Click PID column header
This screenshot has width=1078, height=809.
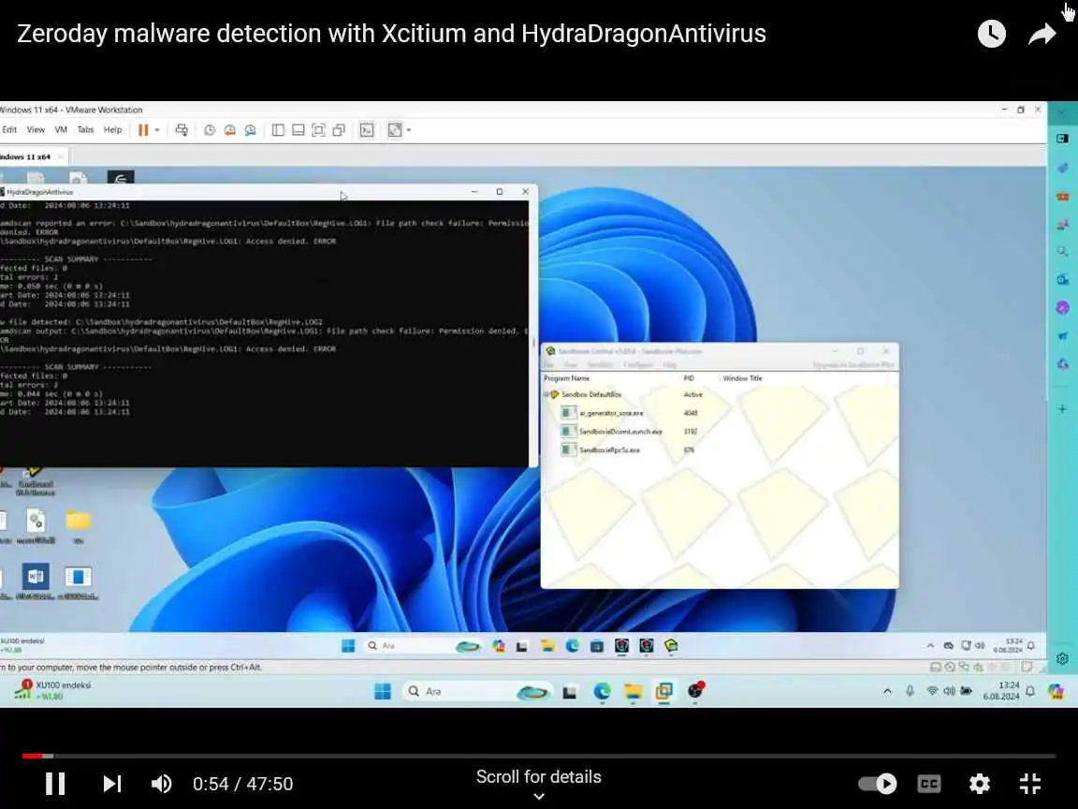(x=689, y=378)
